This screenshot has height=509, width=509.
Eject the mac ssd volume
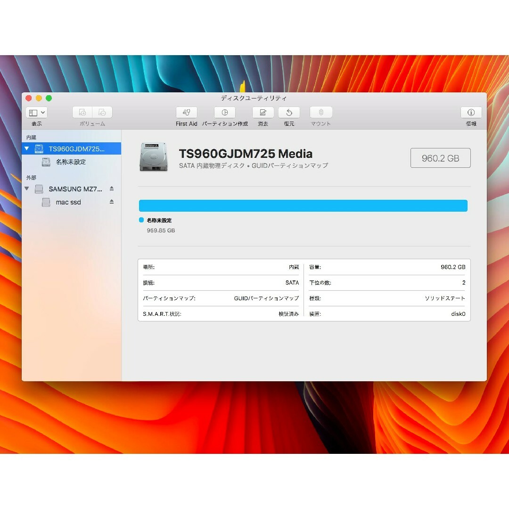tap(112, 202)
